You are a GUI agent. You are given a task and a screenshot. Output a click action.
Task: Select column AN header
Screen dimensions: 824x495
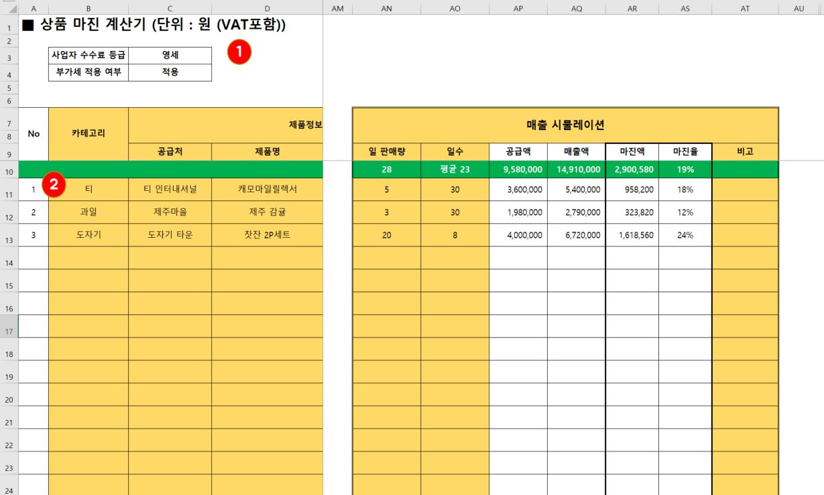click(x=387, y=8)
